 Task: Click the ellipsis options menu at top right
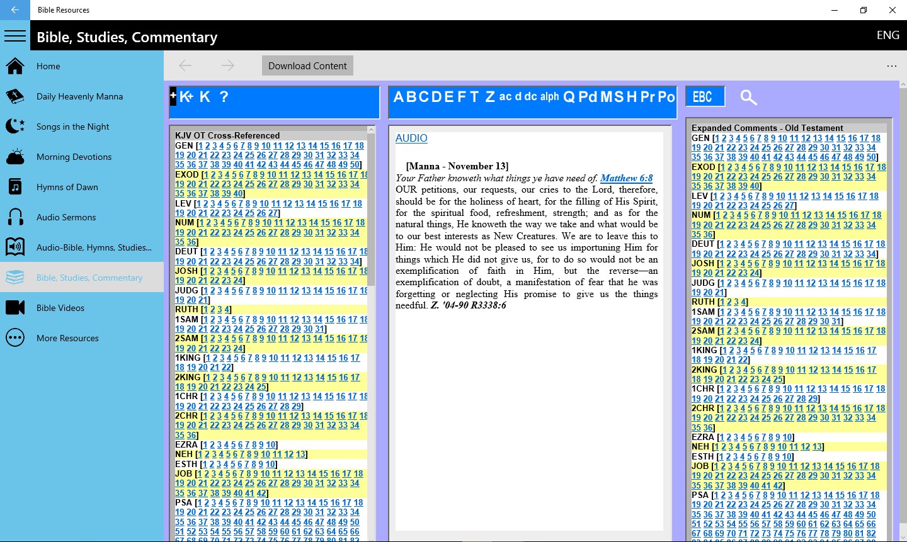(x=892, y=65)
